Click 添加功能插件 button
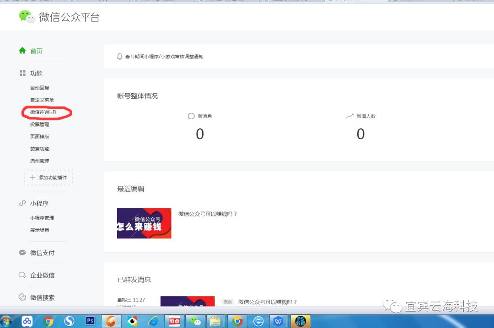This screenshot has height=328, width=494. point(48,177)
